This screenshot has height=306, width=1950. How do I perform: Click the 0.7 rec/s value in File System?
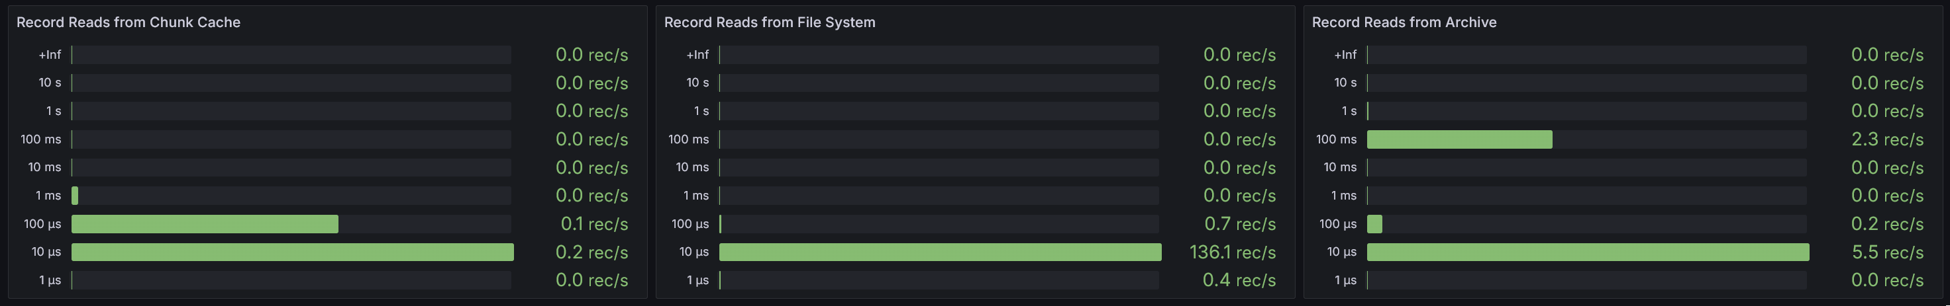coord(1239,225)
